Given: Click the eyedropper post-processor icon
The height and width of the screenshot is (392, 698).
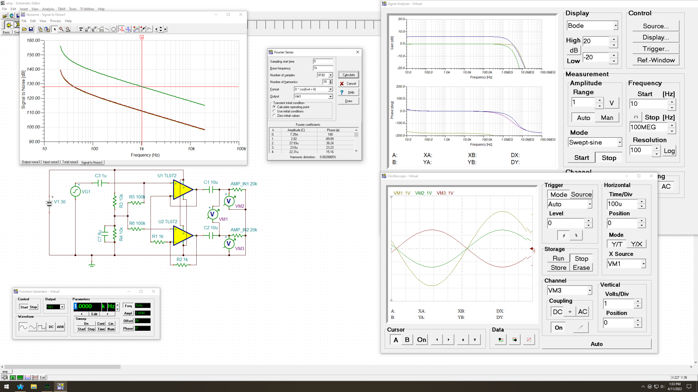Looking at the screenshot, I should 143,29.
